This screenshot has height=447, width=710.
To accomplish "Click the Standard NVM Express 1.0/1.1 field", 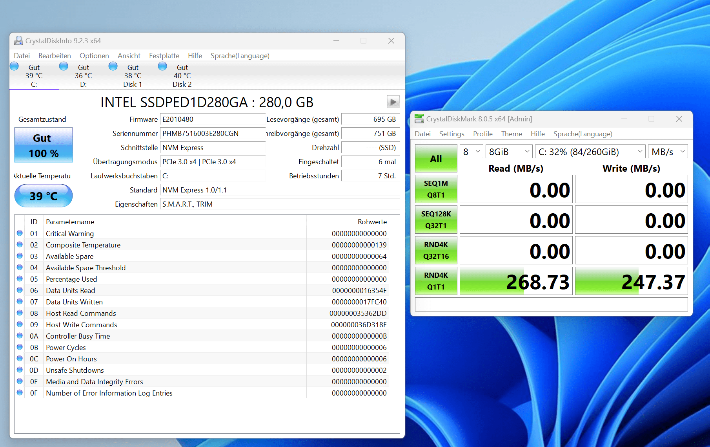I will pos(280,190).
